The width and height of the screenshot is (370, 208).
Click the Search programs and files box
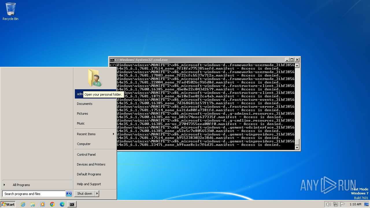pyautogui.click(x=34, y=194)
